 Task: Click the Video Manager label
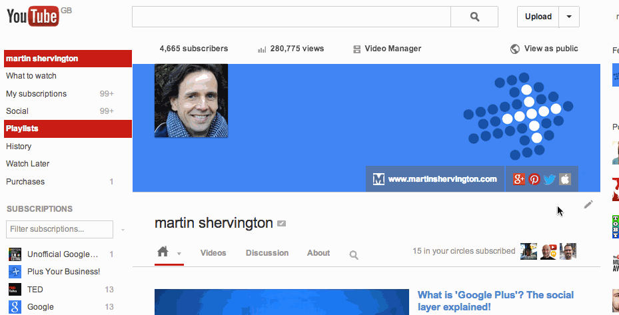click(x=393, y=49)
